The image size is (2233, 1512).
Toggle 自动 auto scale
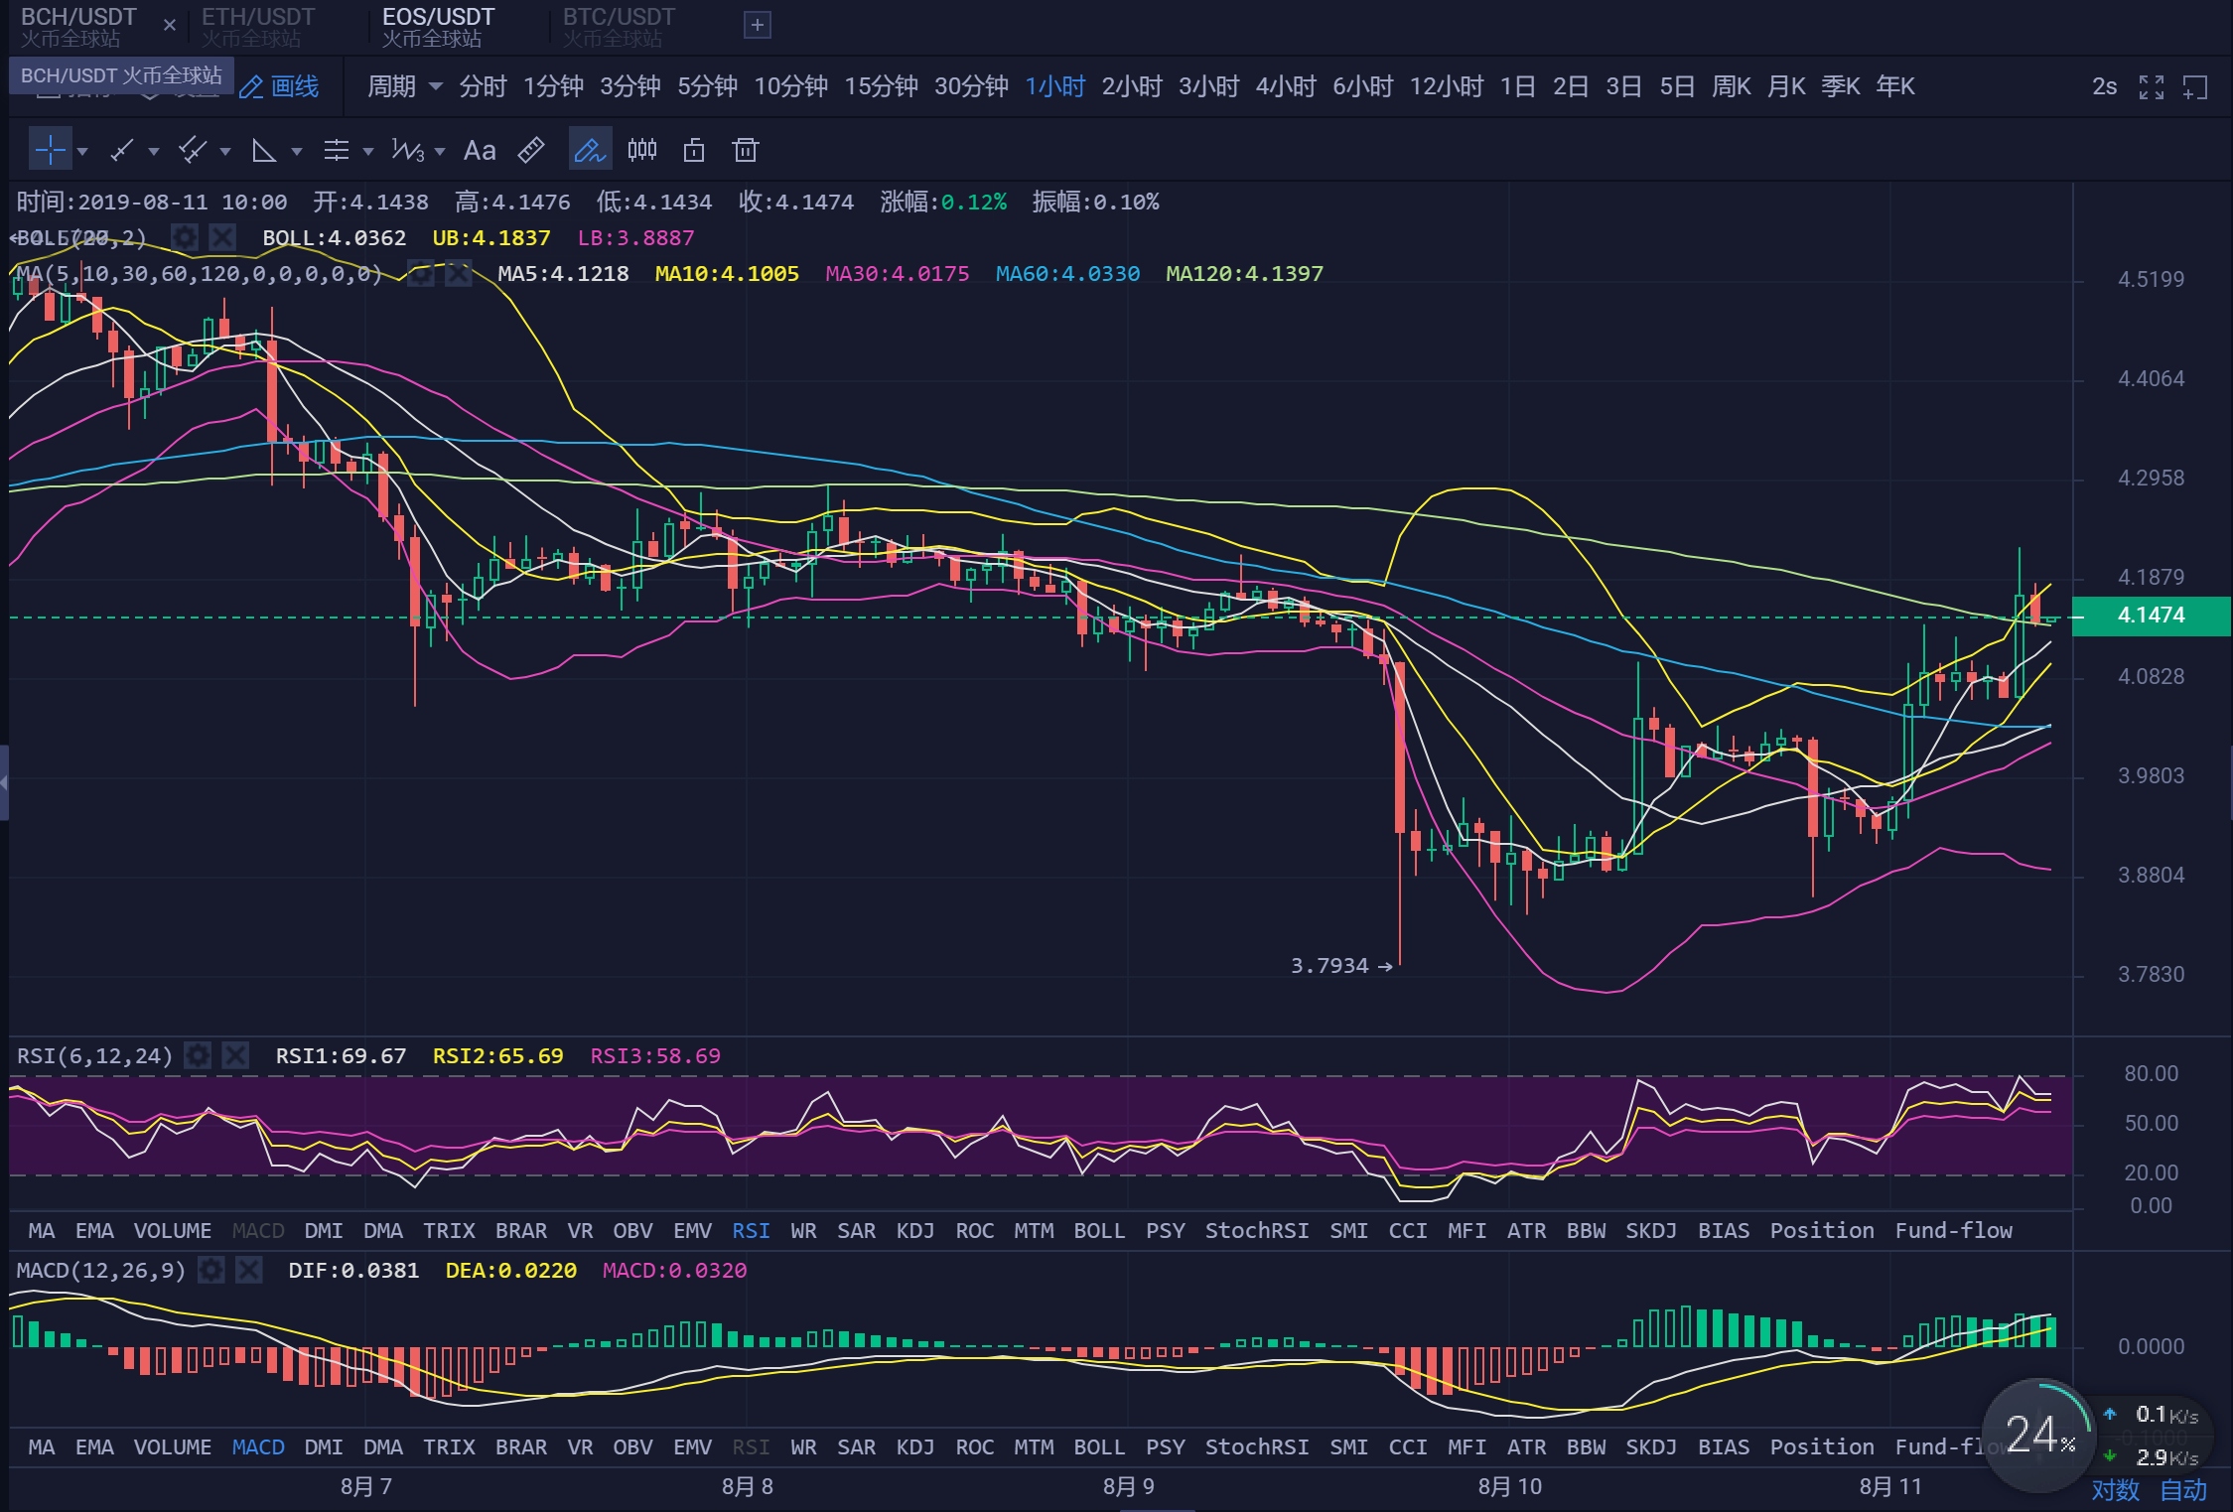pyautogui.click(x=2183, y=1490)
